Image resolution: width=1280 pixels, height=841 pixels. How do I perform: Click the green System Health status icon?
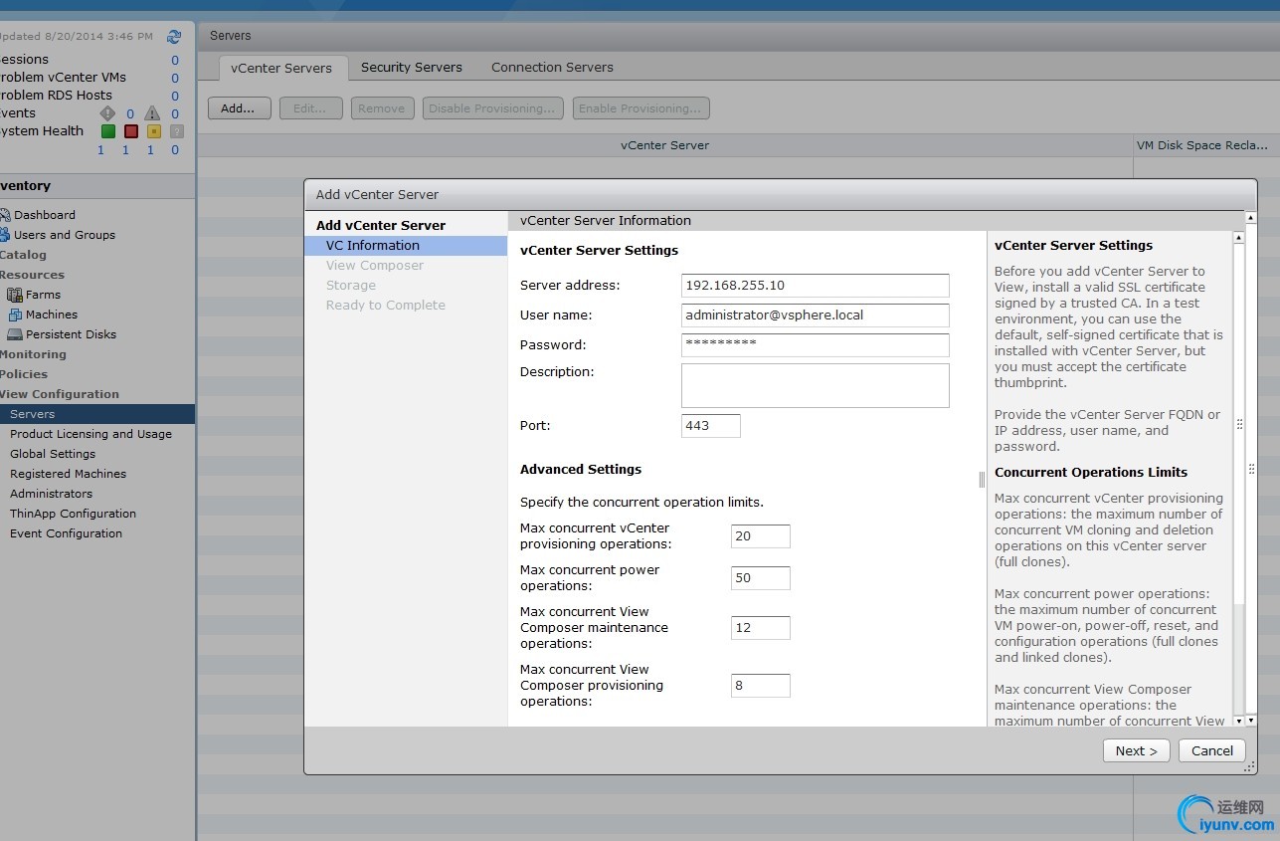(x=108, y=131)
